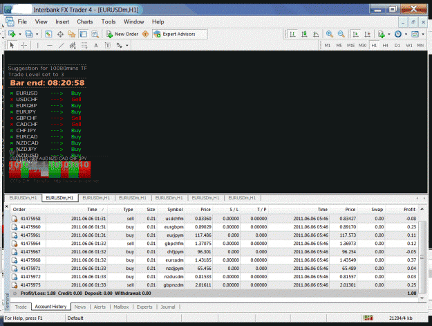Open the Journal terminal tab

point(168,307)
